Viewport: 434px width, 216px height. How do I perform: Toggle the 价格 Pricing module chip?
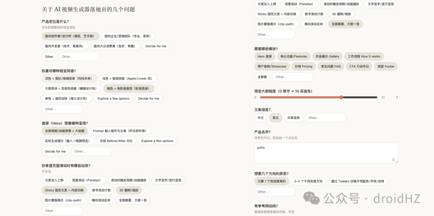tap(304, 66)
